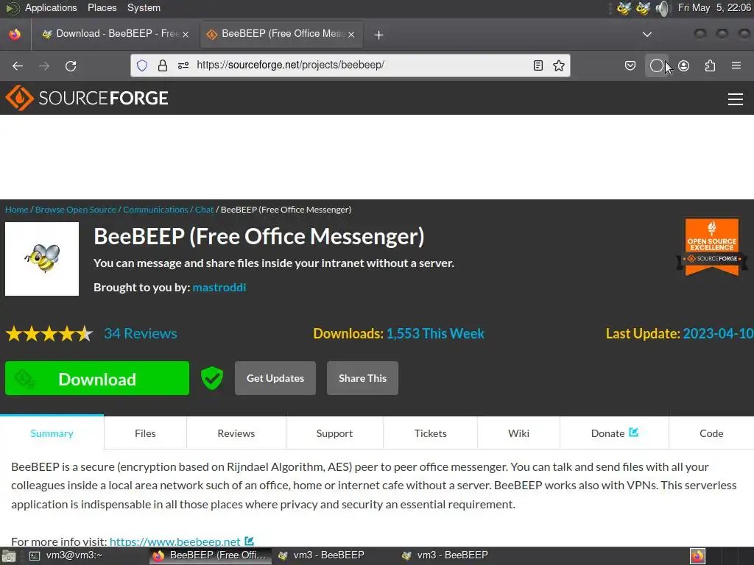Click the five-star rating display
Screen dimensions: 754x565
coord(49,333)
